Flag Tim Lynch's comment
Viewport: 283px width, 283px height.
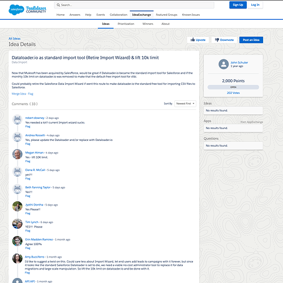[x=28, y=230]
